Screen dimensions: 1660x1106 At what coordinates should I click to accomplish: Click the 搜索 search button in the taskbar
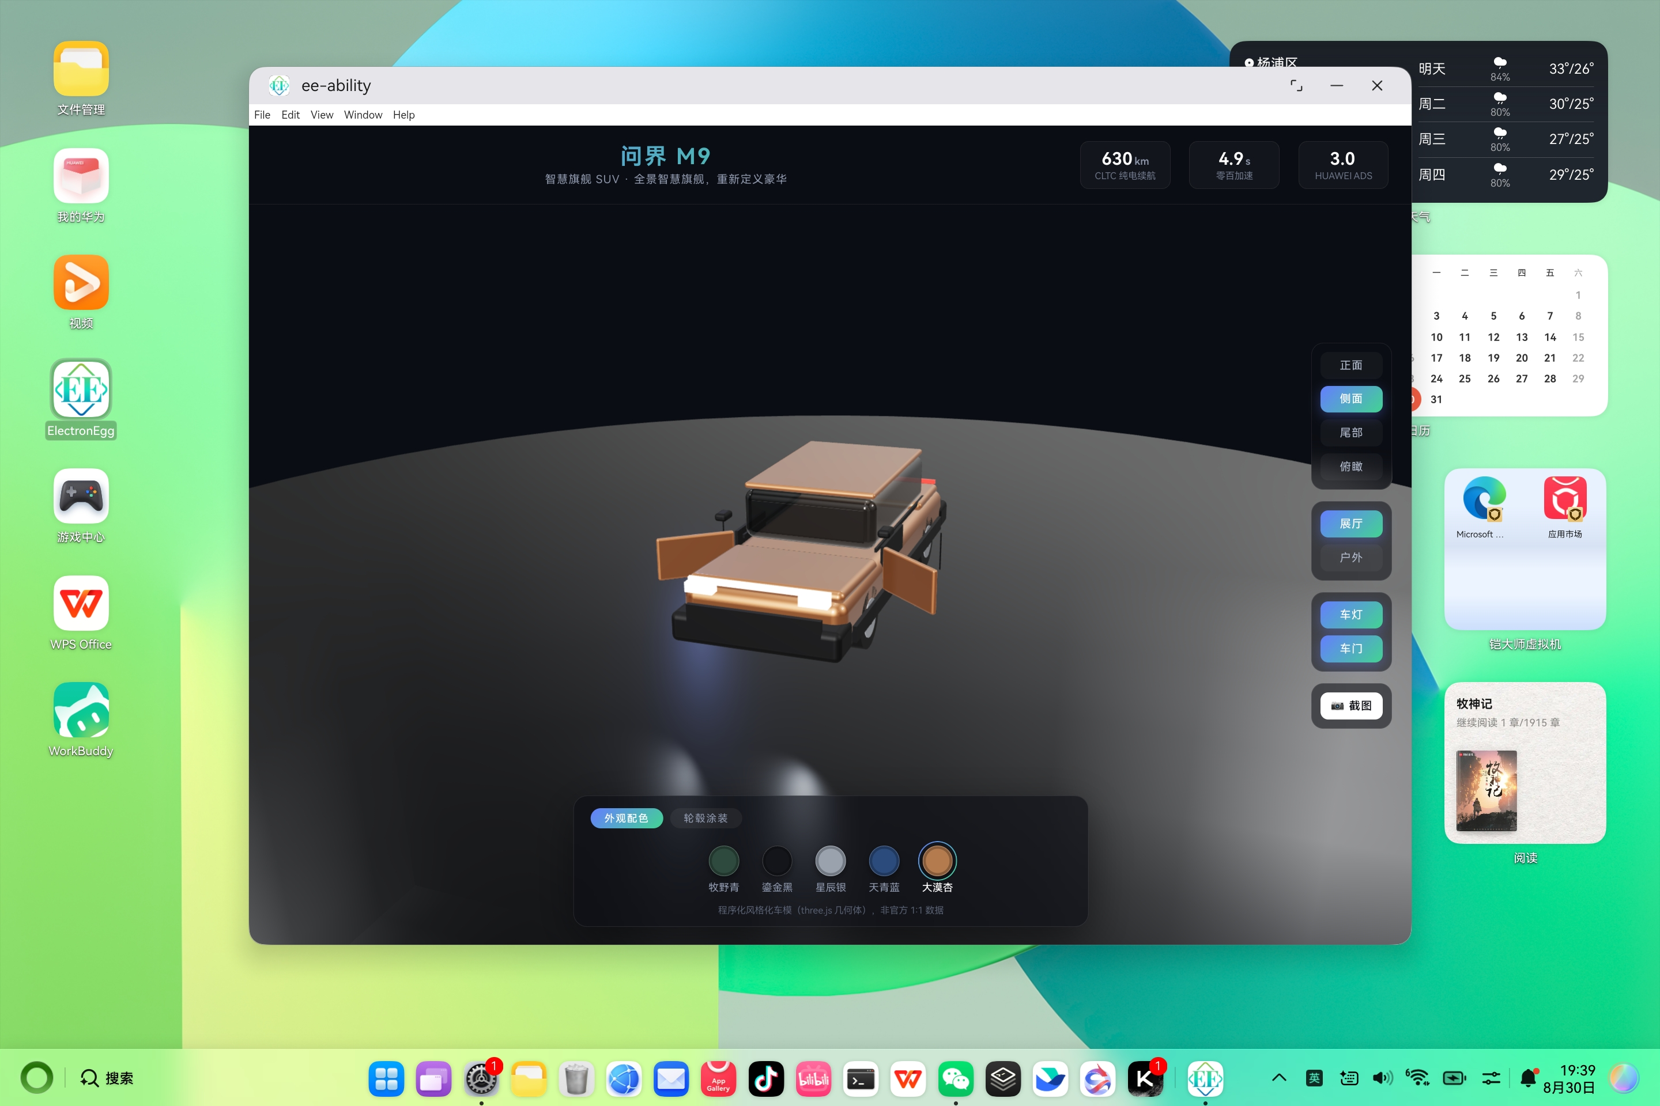107,1078
